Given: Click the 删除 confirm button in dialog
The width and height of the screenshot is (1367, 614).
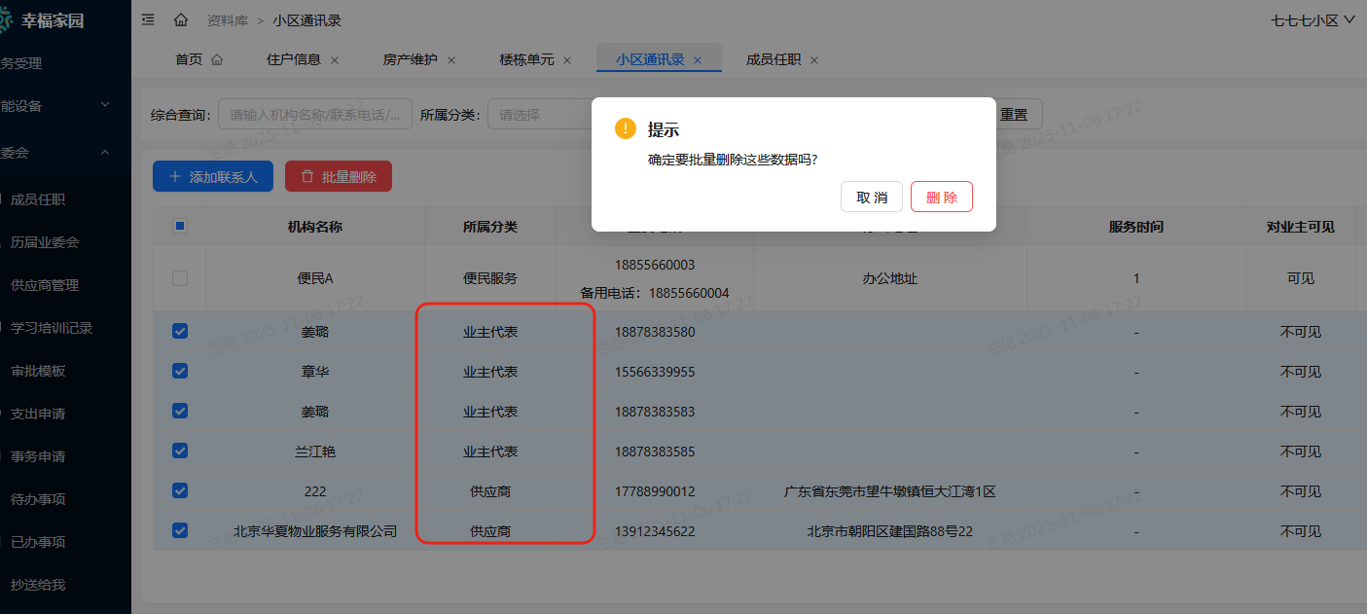Looking at the screenshot, I should coord(940,196).
